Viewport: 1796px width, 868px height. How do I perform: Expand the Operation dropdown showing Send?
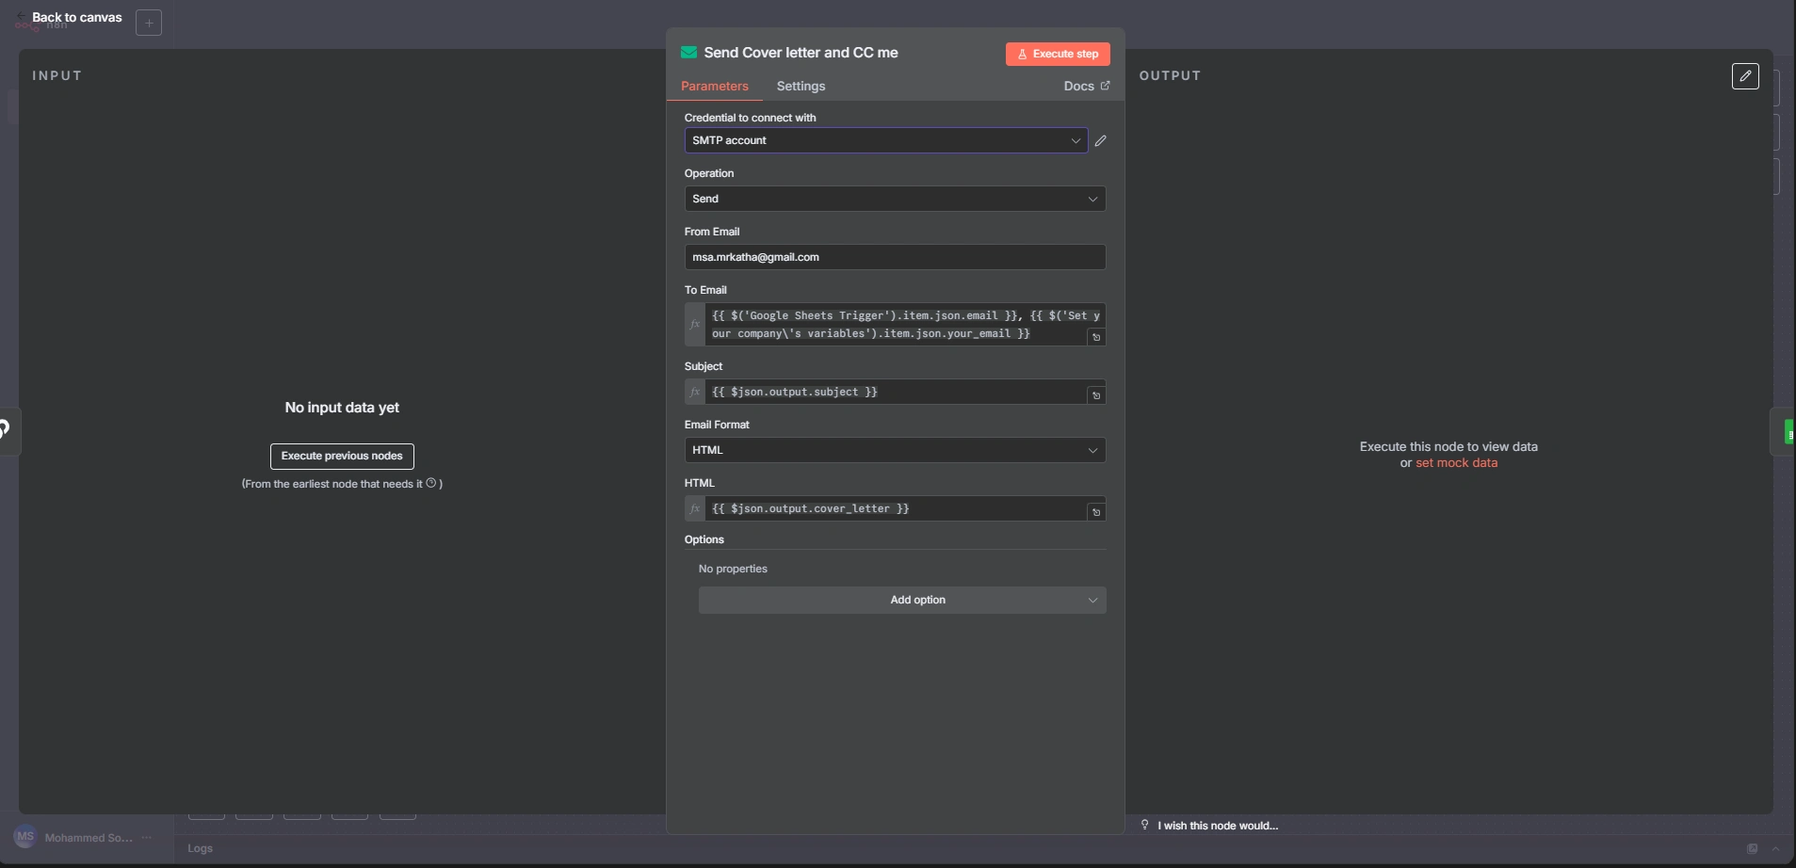895,199
